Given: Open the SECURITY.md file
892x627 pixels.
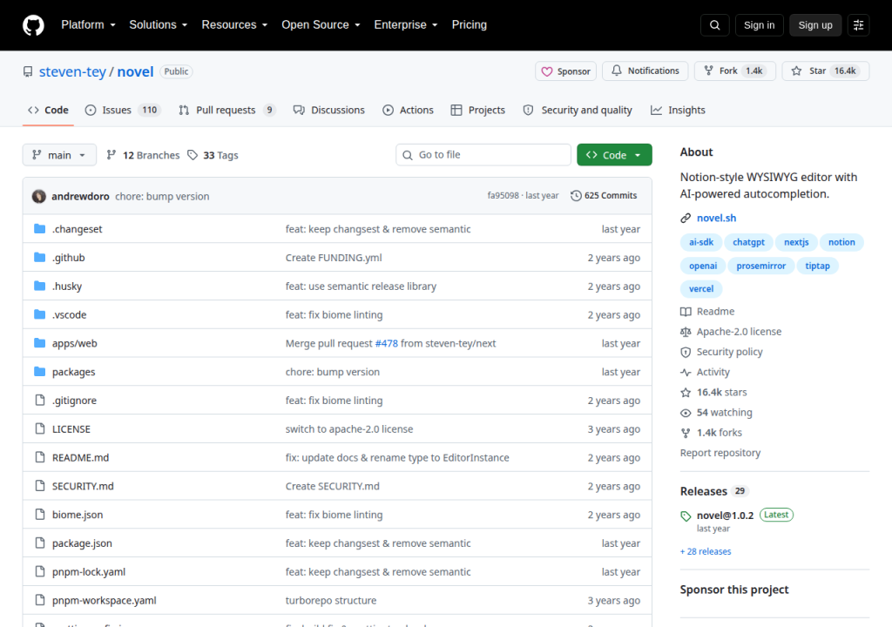Looking at the screenshot, I should pyautogui.click(x=83, y=486).
